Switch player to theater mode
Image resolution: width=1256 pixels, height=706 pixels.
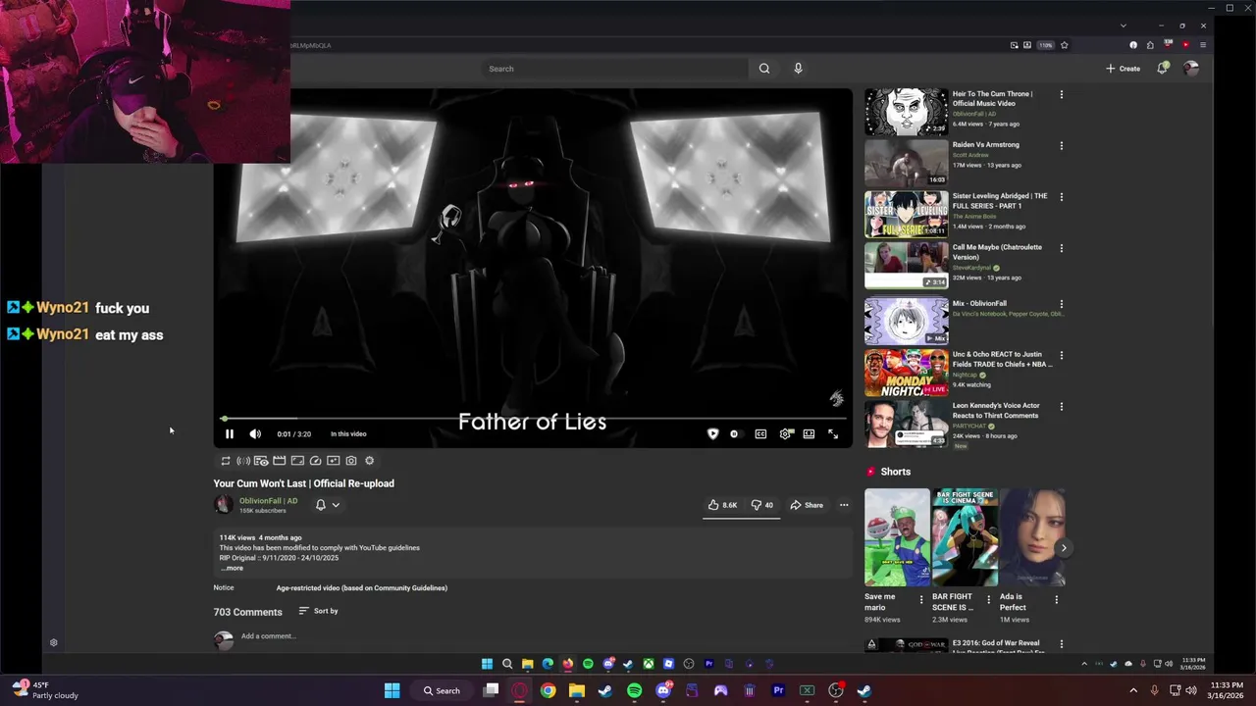click(x=809, y=433)
